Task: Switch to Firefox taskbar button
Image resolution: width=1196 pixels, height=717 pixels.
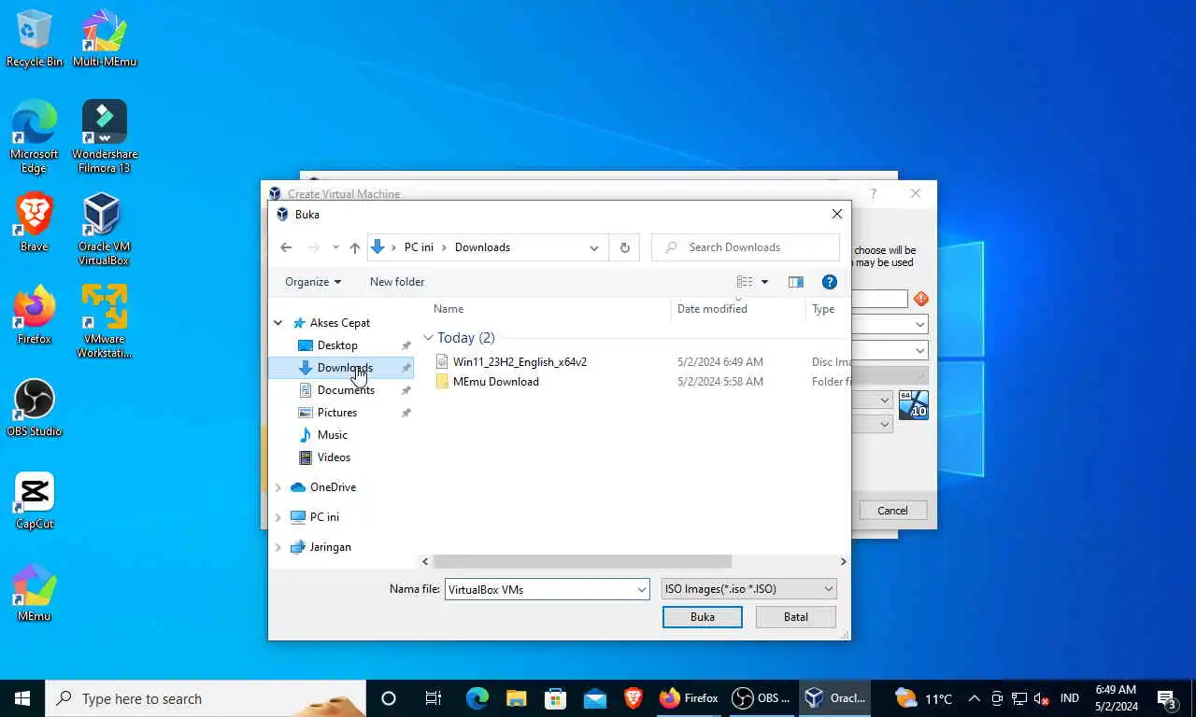Action: click(690, 698)
